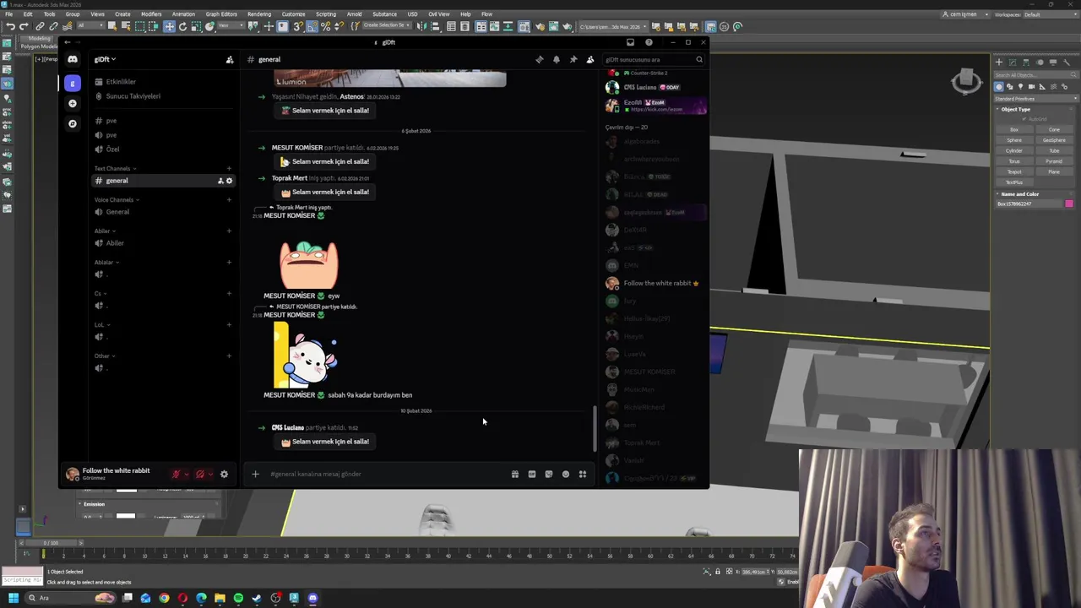Click the object color swatch next to name
Viewport: 1081px width, 608px height.
point(1069,204)
